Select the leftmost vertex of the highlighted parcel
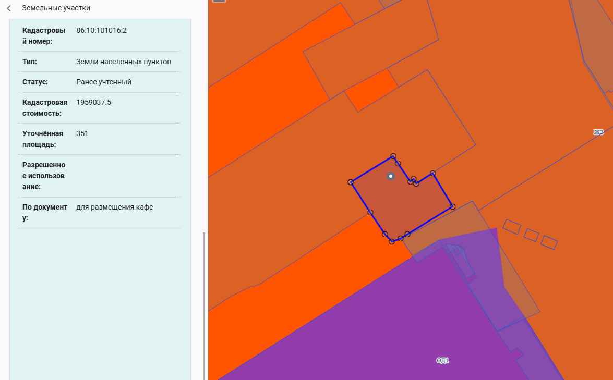The image size is (613, 380). tap(351, 182)
